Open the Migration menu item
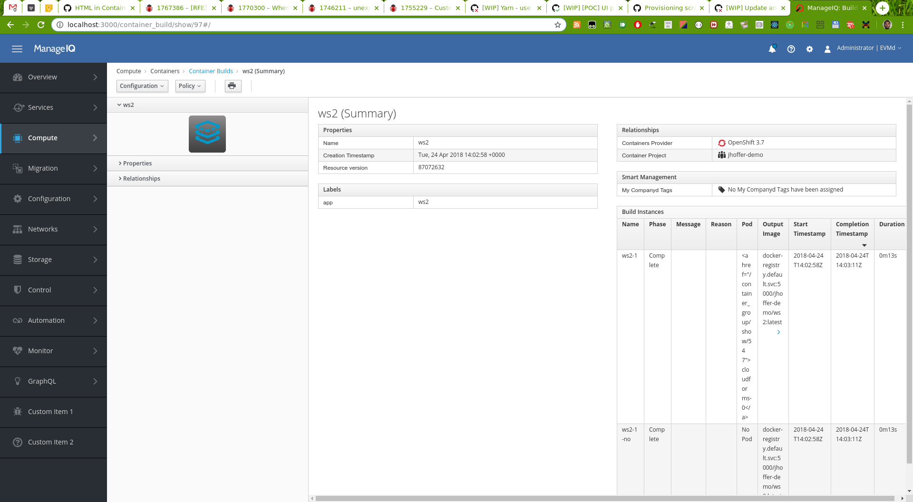Image resolution: width=913 pixels, height=502 pixels. pos(53,168)
